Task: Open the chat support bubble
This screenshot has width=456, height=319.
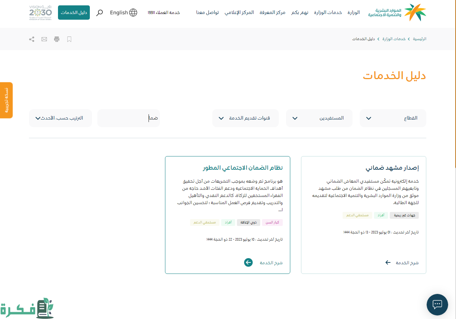Action: [437, 305]
